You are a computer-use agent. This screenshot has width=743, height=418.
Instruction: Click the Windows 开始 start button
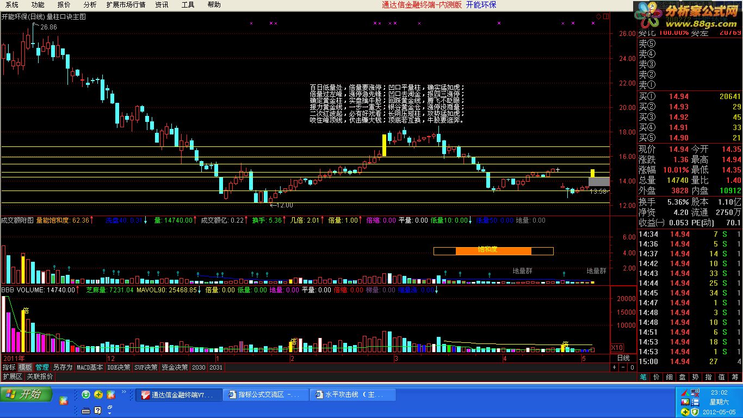tap(27, 394)
